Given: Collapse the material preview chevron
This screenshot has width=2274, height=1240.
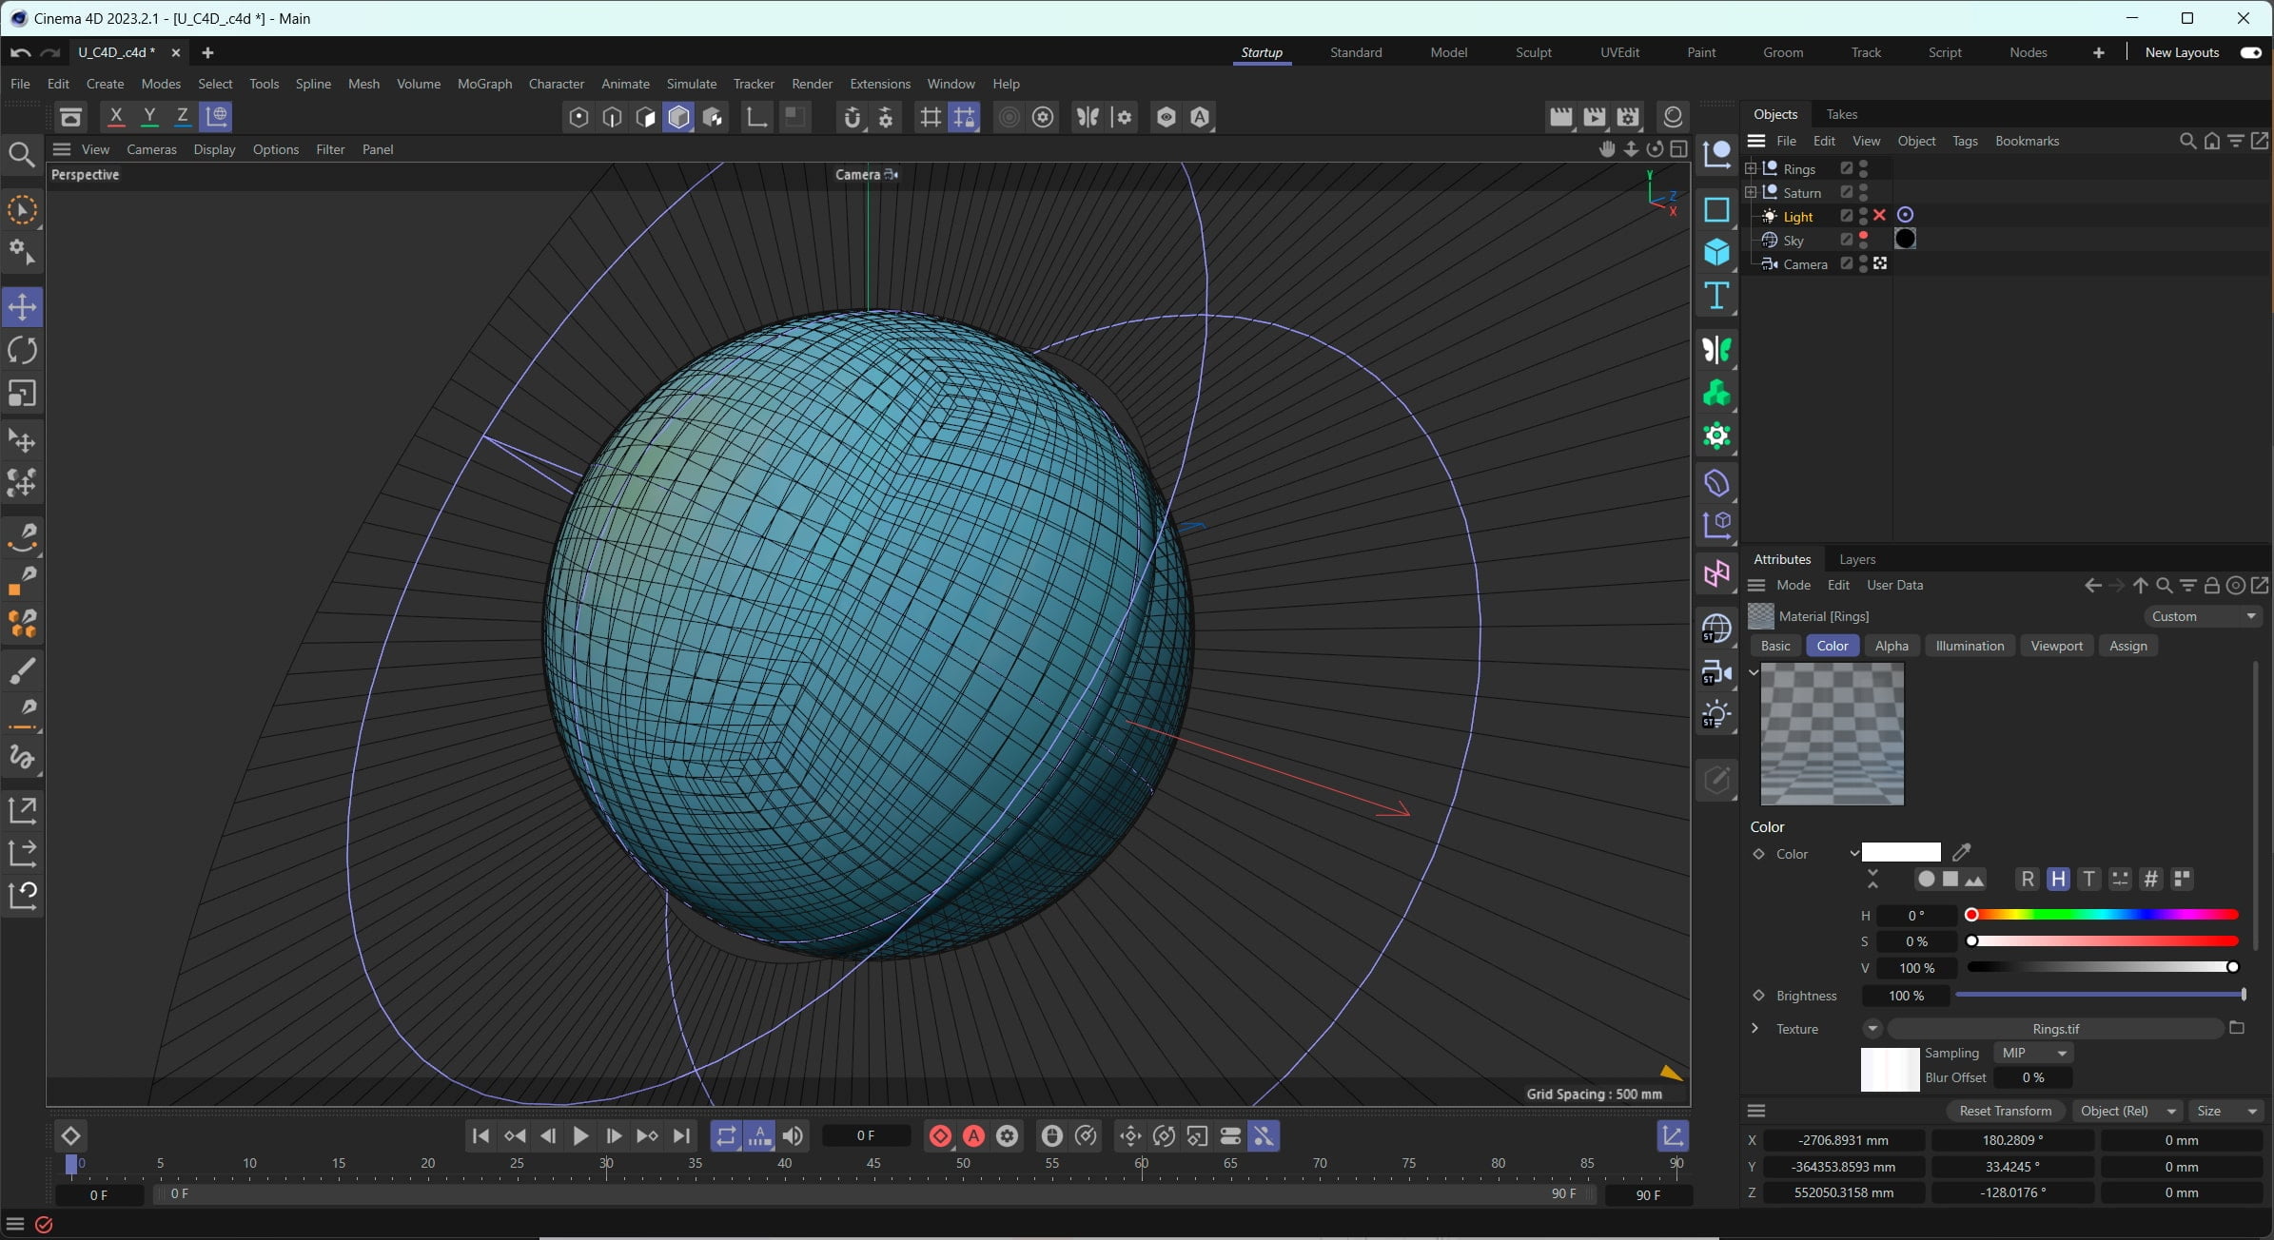Looking at the screenshot, I should tap(1754, 672).
